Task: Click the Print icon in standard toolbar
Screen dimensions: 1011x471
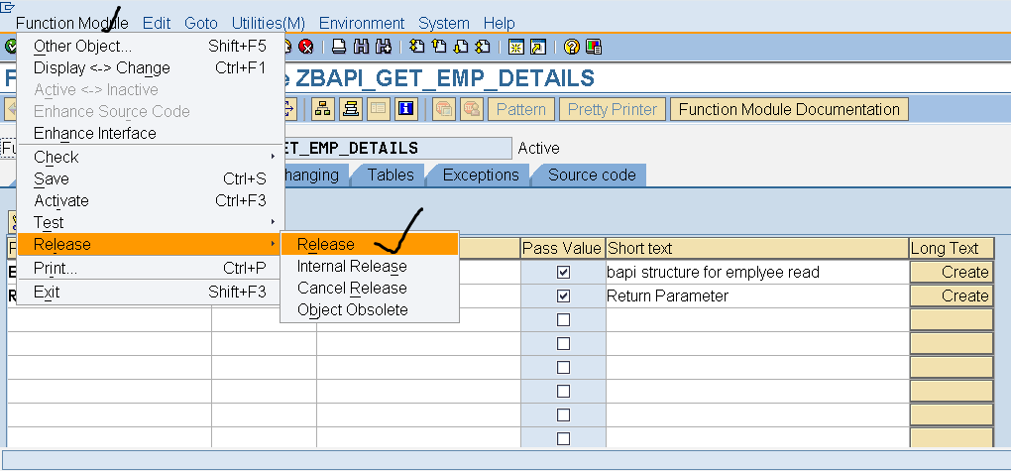Action: point(339,47)
